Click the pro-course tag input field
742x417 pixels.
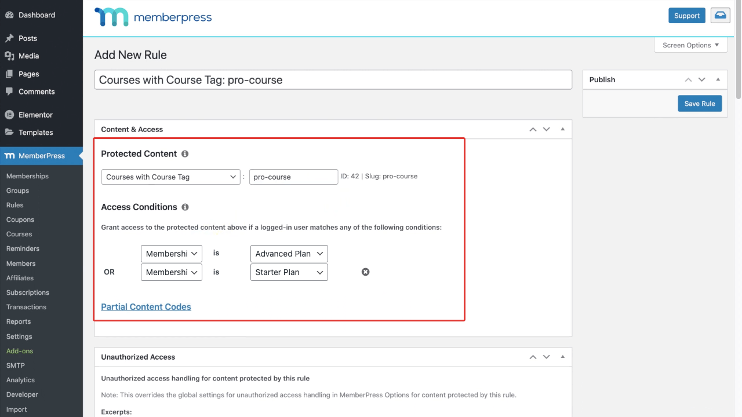[294, 177]
